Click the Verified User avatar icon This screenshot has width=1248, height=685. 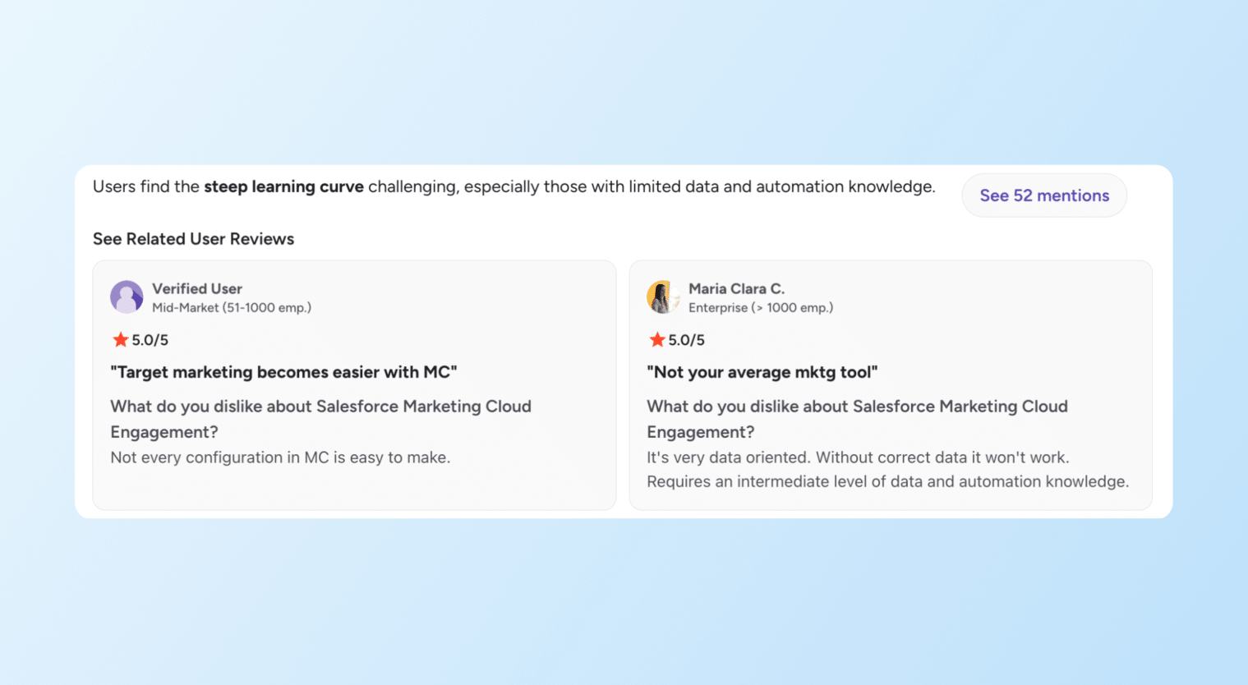[x=127, y=297]
